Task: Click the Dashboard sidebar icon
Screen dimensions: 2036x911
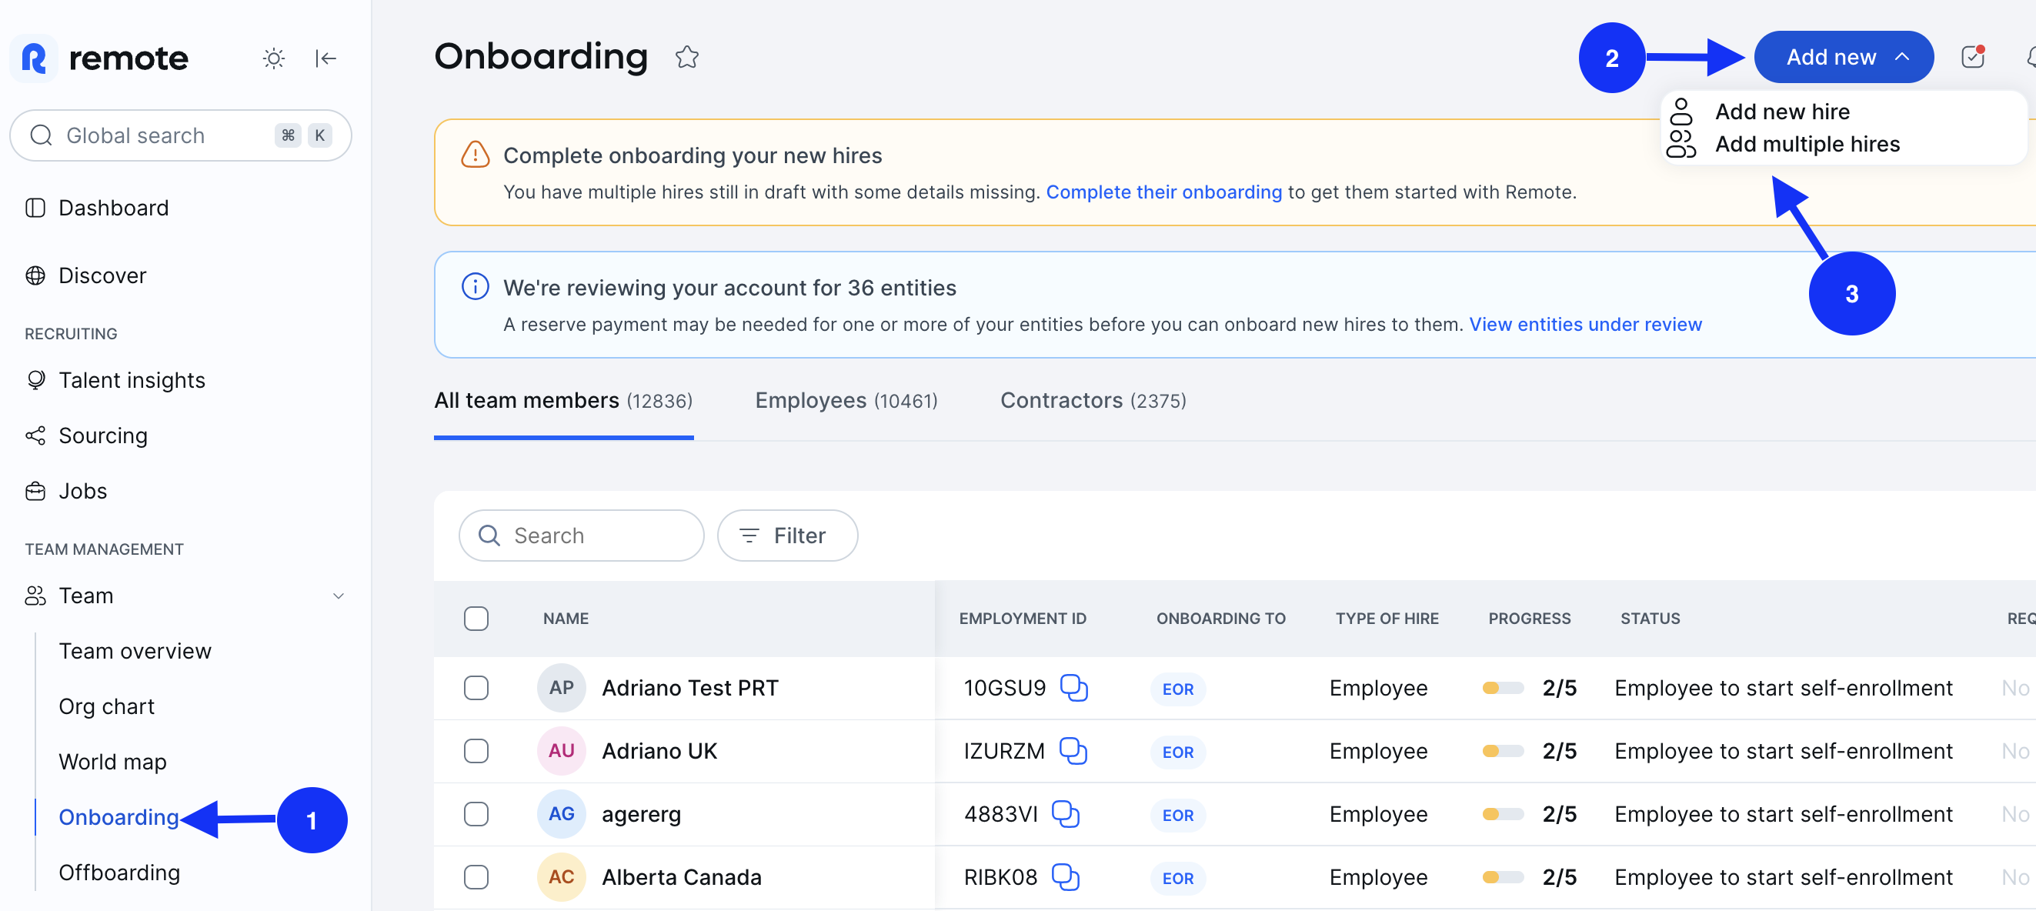Action: coord(35,208)
